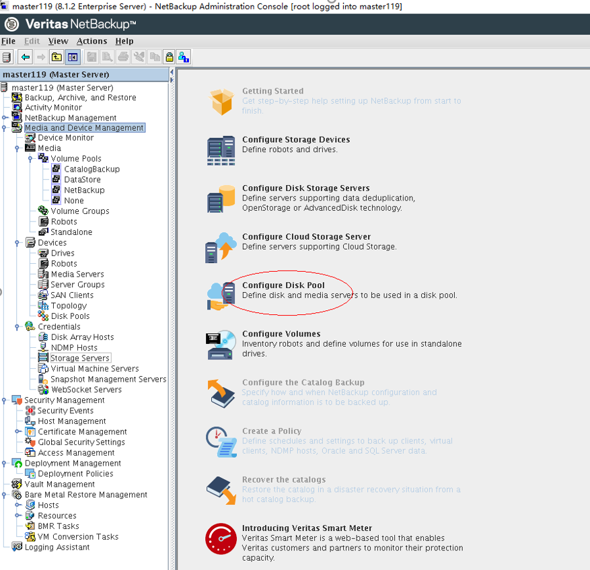
Task: Click the Up one level folder icon
Action: pos(57,57)
